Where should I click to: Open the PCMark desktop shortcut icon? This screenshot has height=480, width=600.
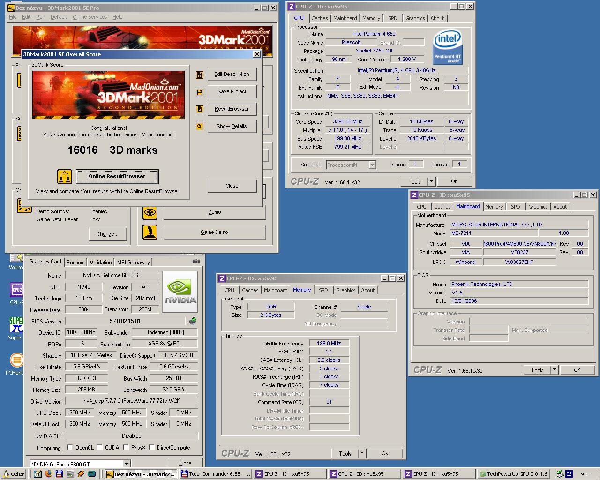pyautogui.click(x=16, y=360)
